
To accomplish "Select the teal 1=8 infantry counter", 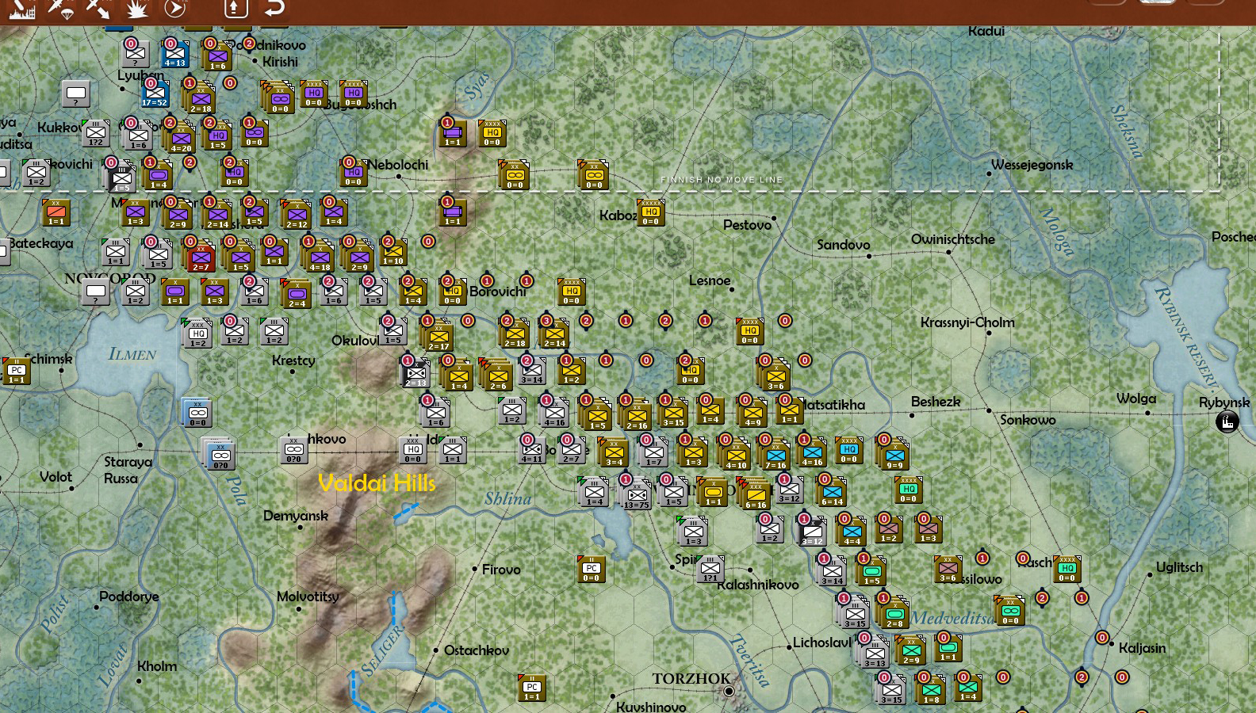I will pyautogui.click(x=931, y=691).
